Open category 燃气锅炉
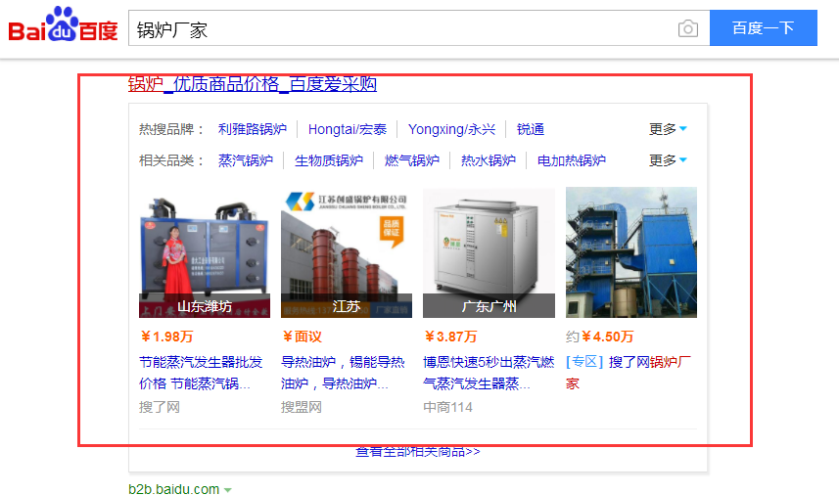839x495 pixels. [x=411, y=160]
